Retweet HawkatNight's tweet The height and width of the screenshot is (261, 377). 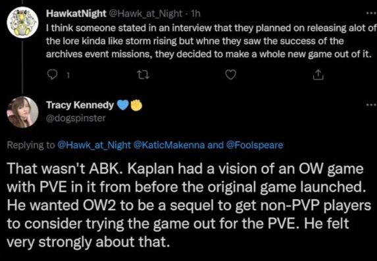pyautogui.click(x=144, y=75)
